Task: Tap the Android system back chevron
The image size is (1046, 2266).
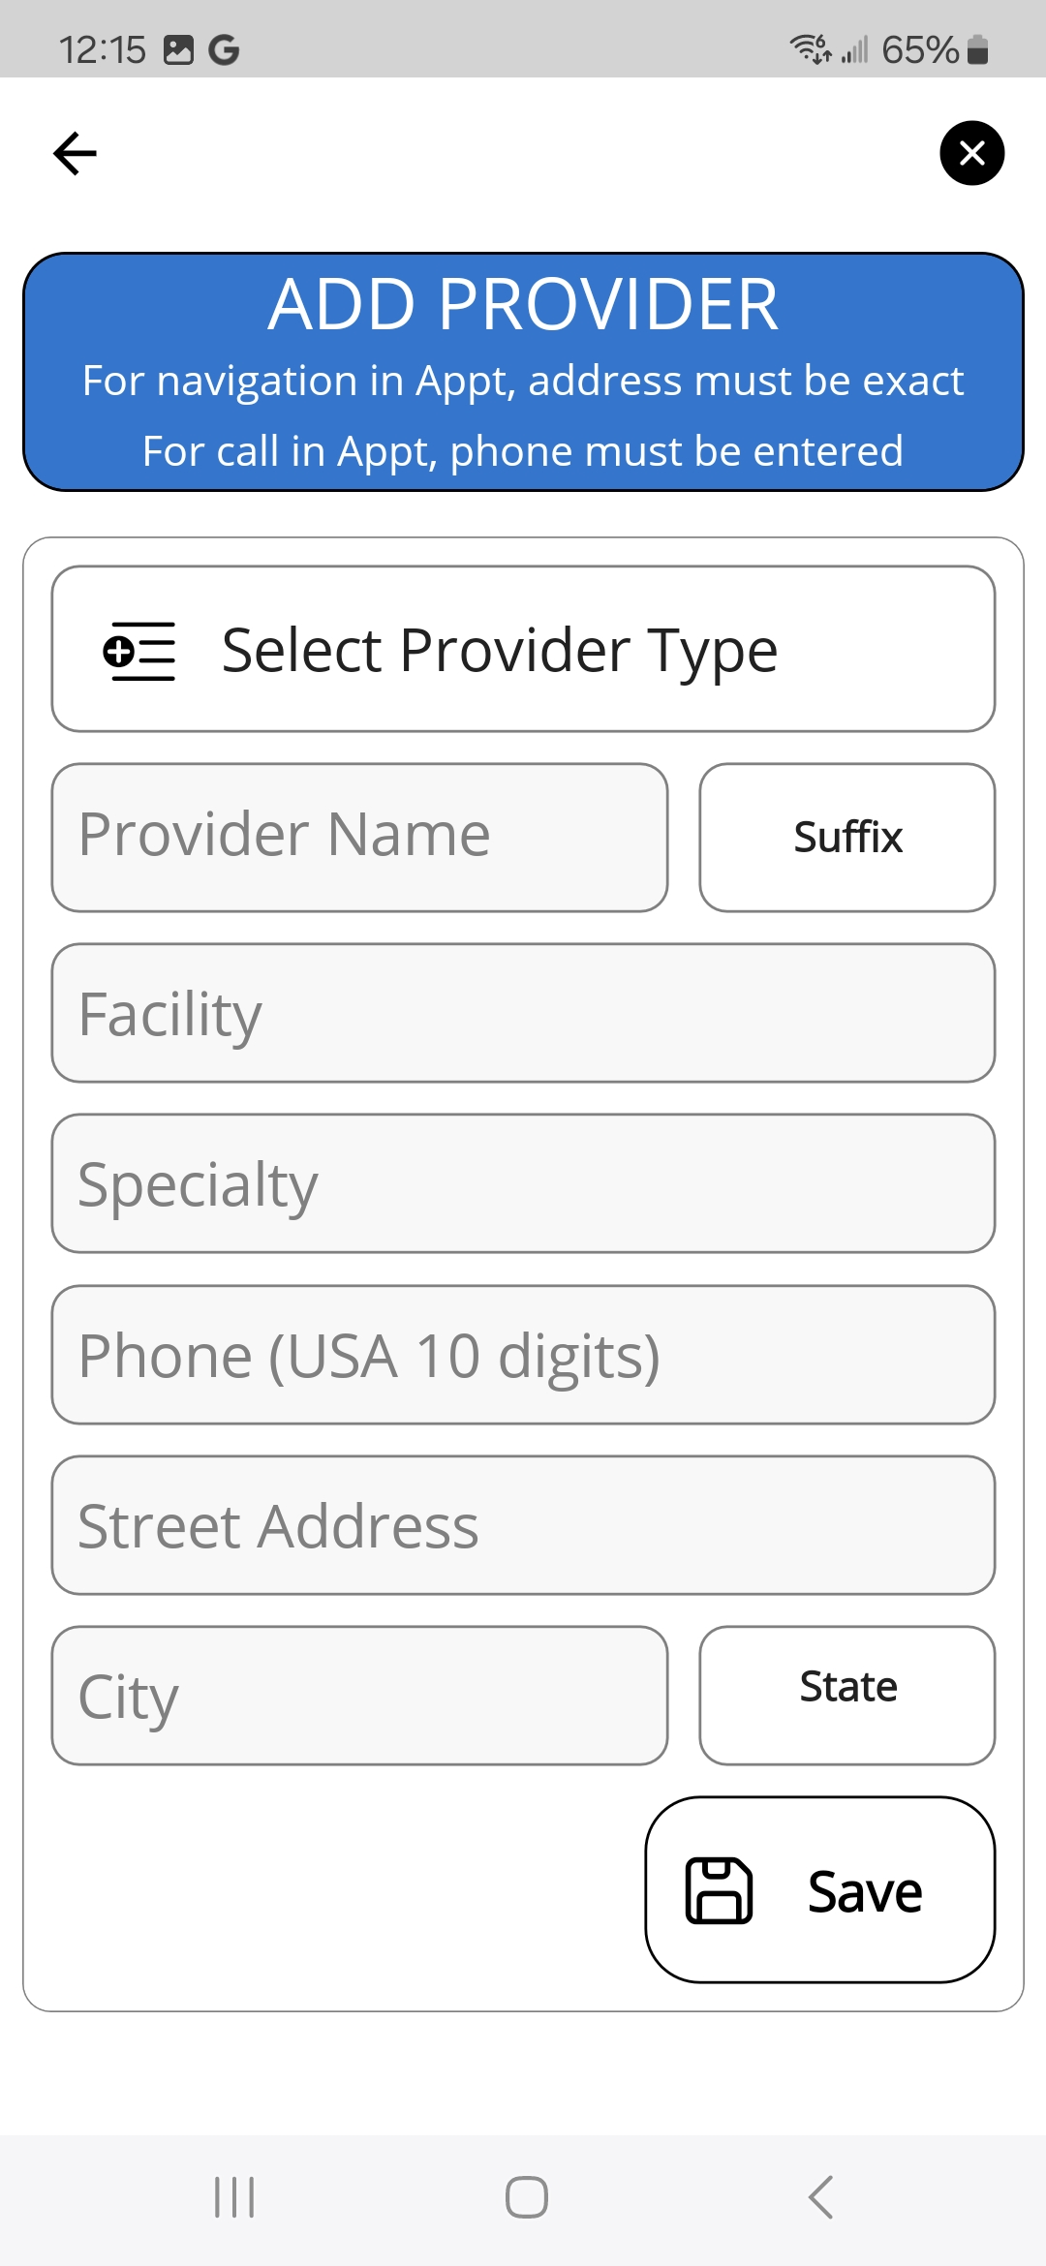Action: pos(820,2197)
